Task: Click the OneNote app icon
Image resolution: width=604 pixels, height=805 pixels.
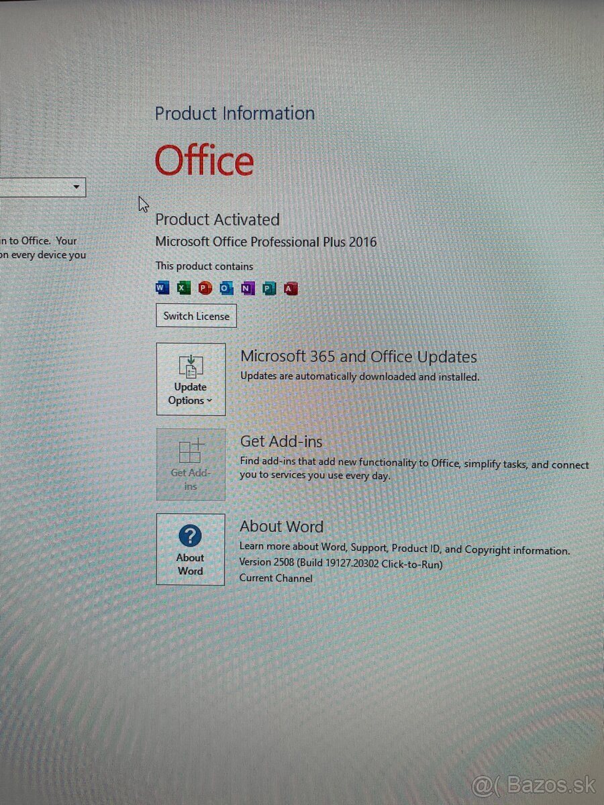Action: coord(248,288)
